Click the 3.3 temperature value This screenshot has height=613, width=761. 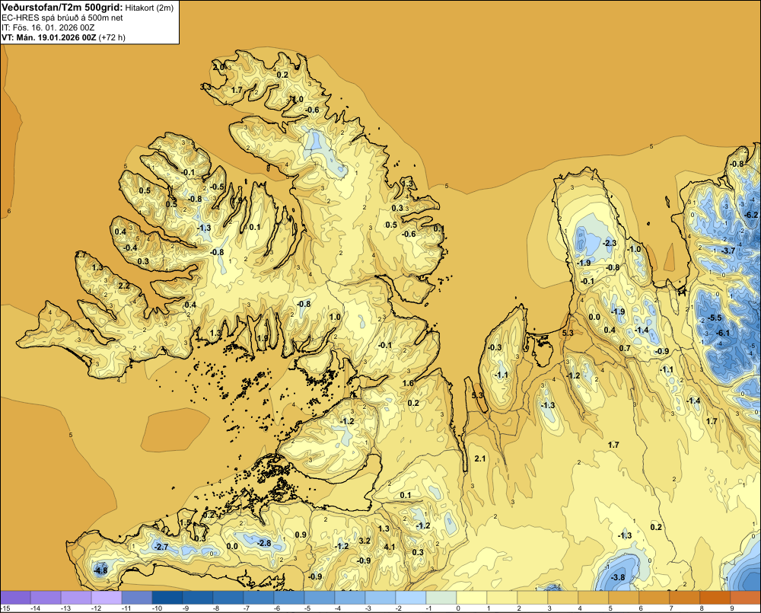(x=205, y=87)
